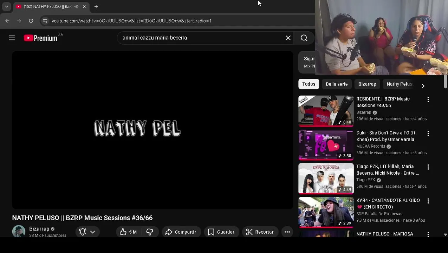Select the Todos filter chip
This screenshot has width=448, height=253.
tap(309, 84)
